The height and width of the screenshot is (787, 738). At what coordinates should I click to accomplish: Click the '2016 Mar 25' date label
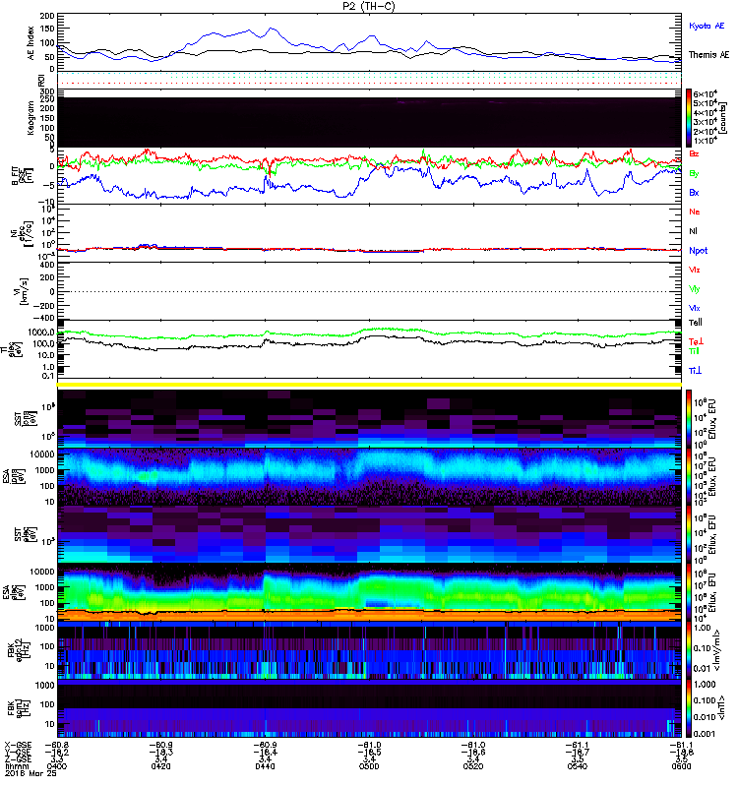point(31,773)
